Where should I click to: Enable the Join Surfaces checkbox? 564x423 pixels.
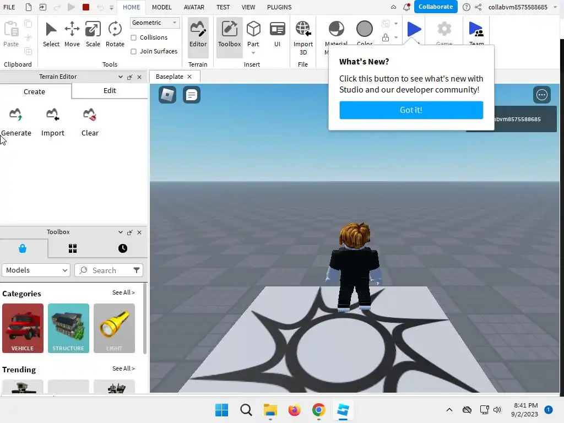(x=133, y=51)
